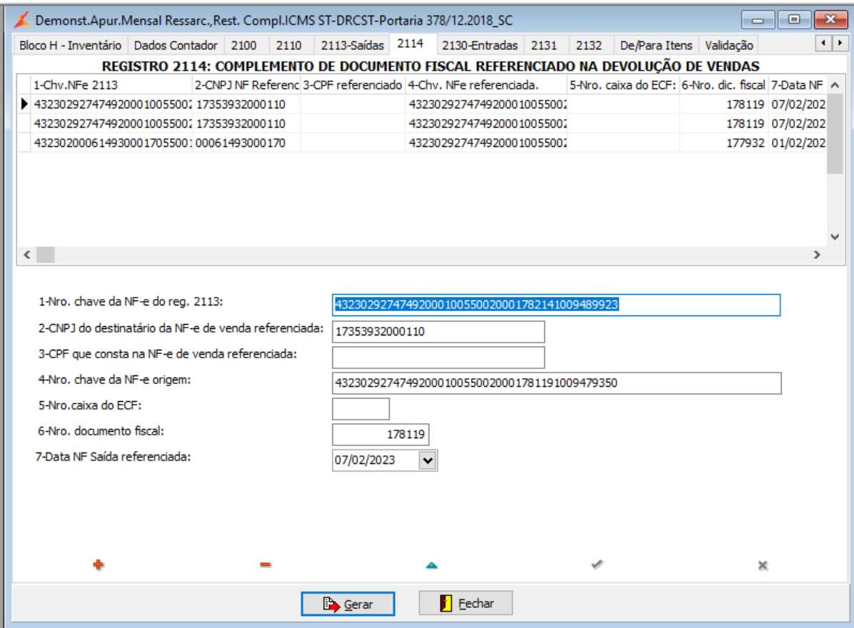
Task: Click the 1-Nro. chave da NF-e field
Action: (x=556, y=305)
